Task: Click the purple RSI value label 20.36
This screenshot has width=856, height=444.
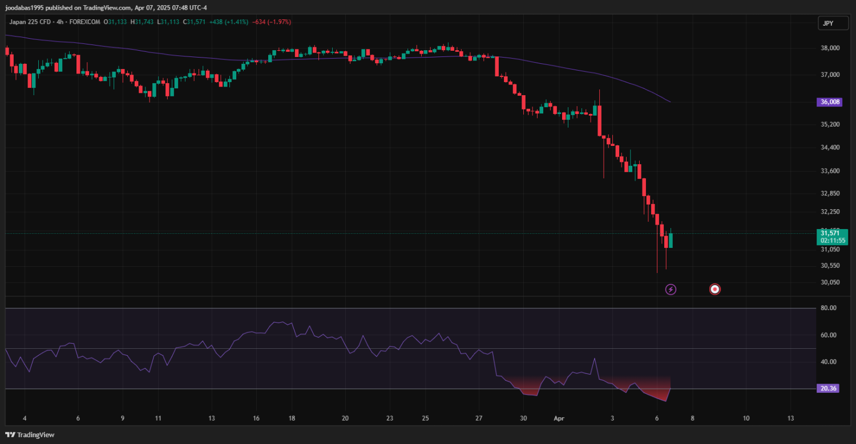Action: 828,388
